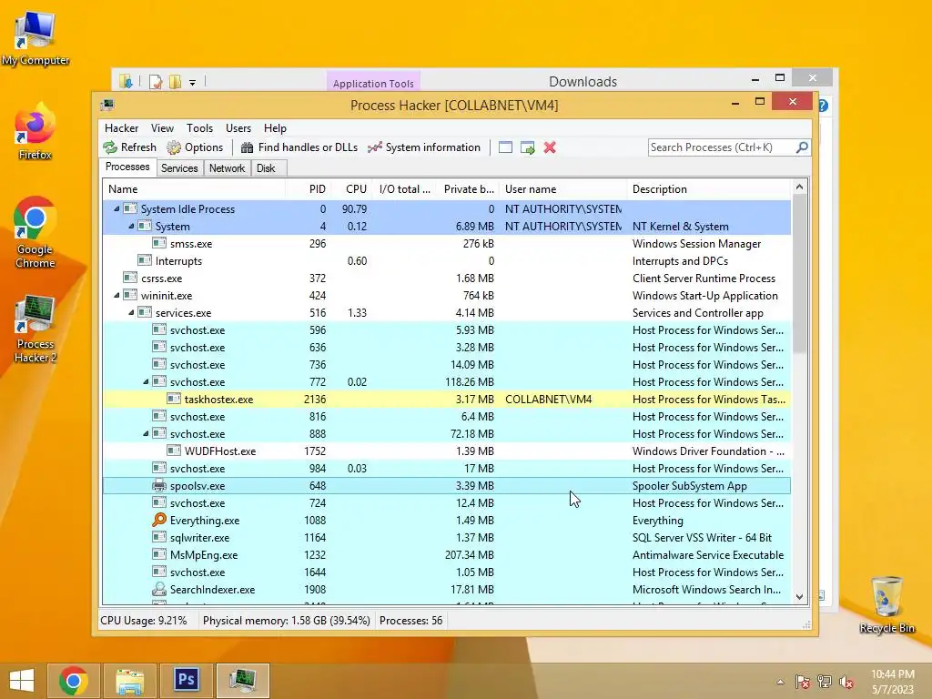Switch to the Disk tab
The image size is (932, 699).
[x=266, y=168]
